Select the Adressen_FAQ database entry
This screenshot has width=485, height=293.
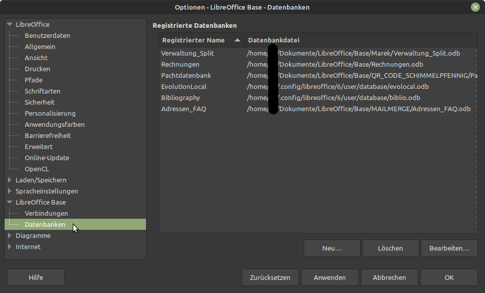(318, 109)
